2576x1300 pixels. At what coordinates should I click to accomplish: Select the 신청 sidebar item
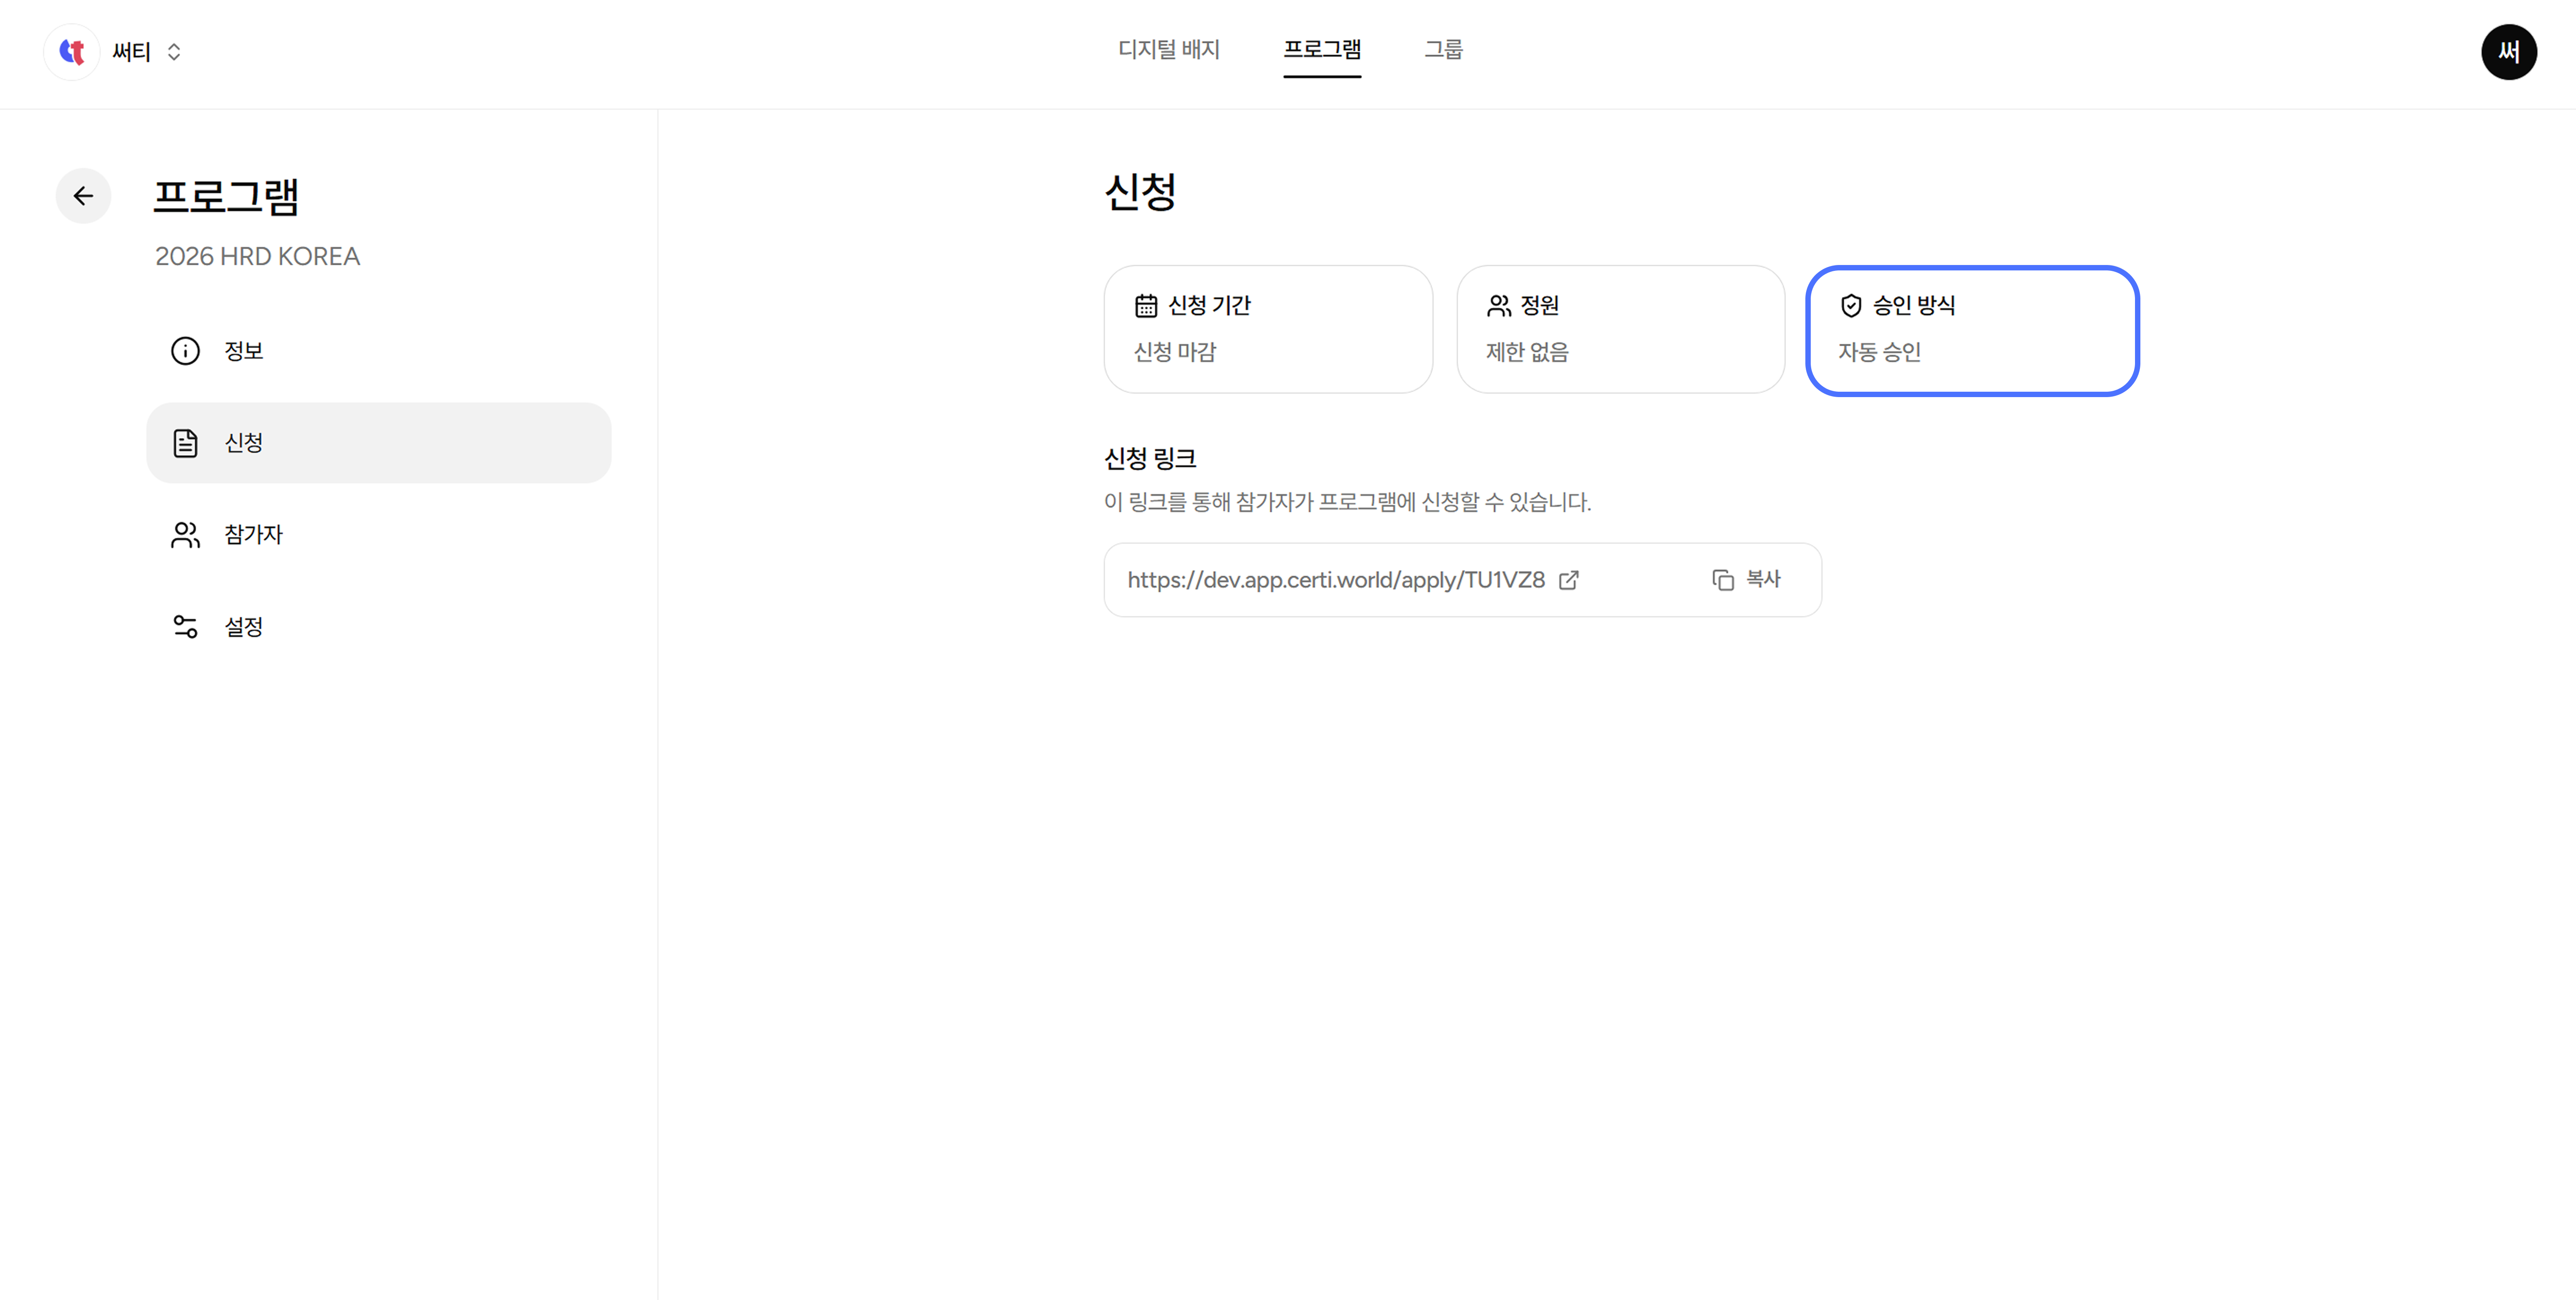pyautogui.click(x=379, y=443)
